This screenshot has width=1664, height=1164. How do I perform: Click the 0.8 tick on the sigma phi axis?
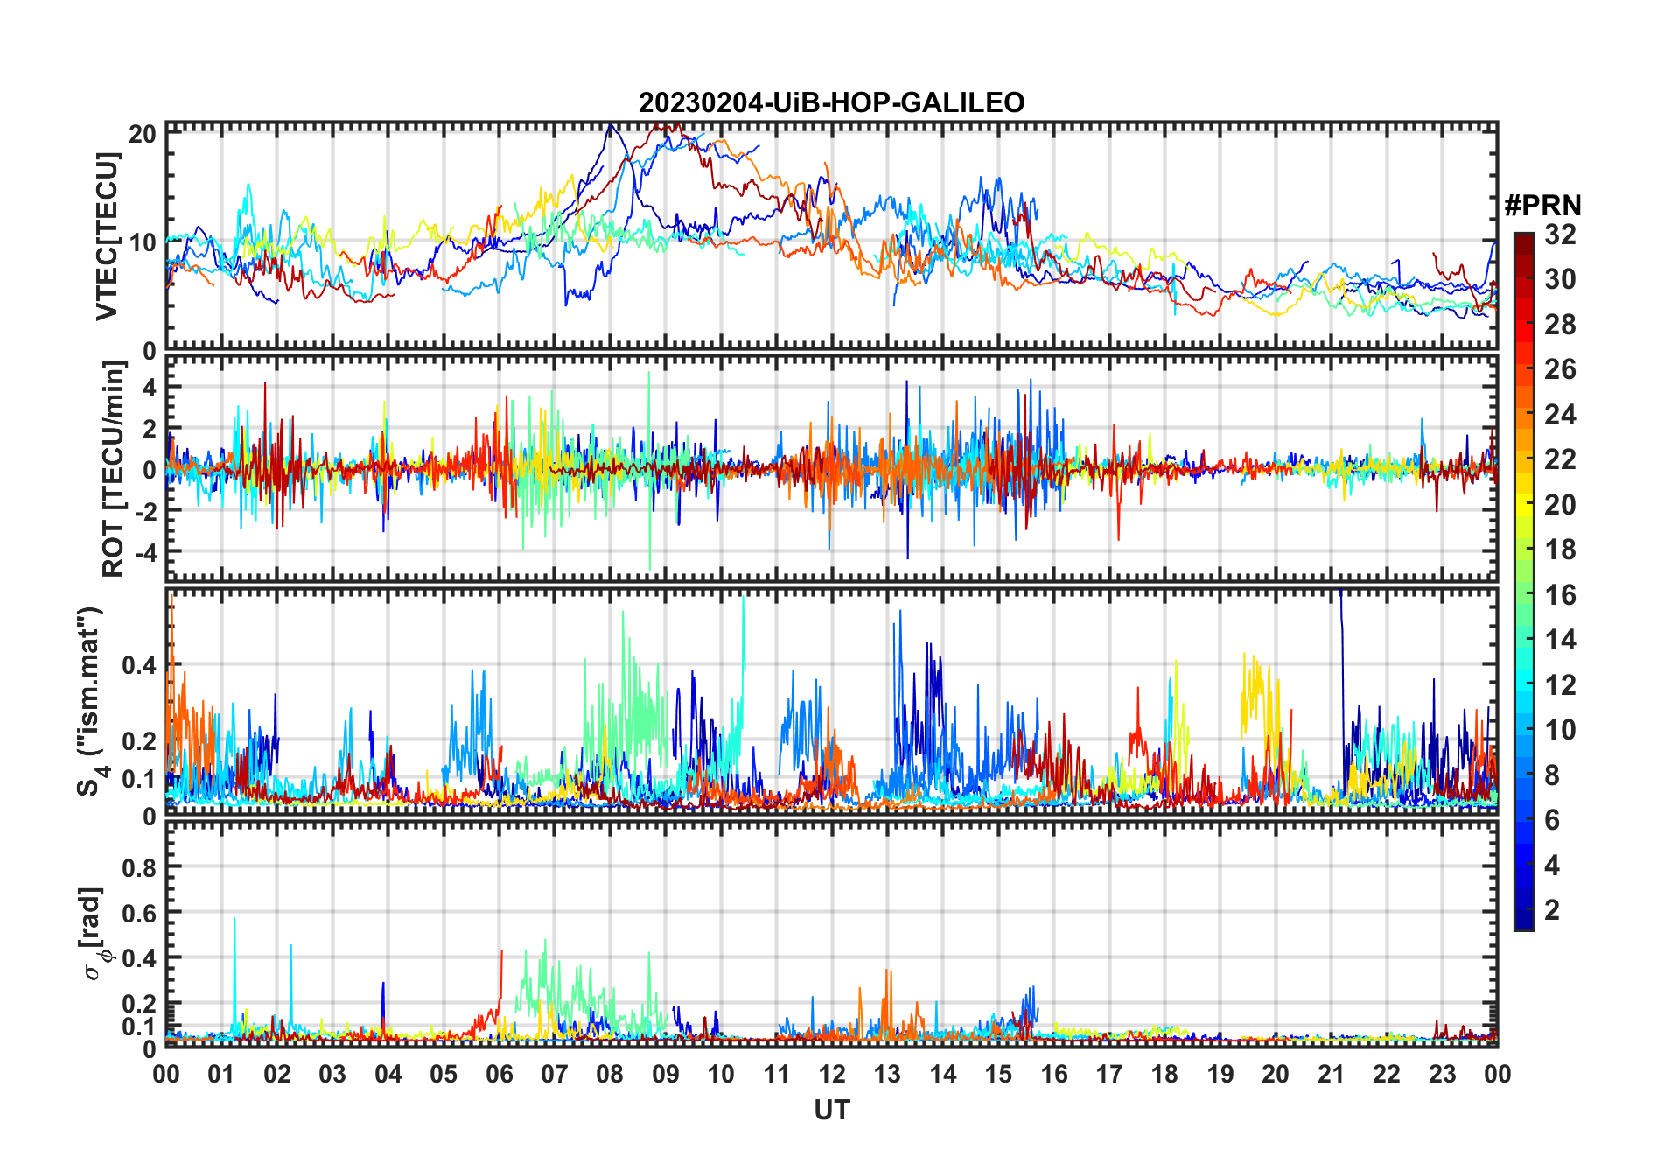[x=138, y=867]
